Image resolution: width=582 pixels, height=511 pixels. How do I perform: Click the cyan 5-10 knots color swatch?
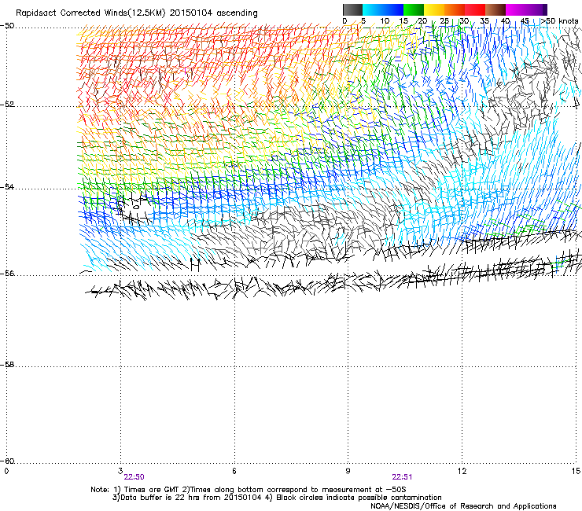(x=373, y=9)
